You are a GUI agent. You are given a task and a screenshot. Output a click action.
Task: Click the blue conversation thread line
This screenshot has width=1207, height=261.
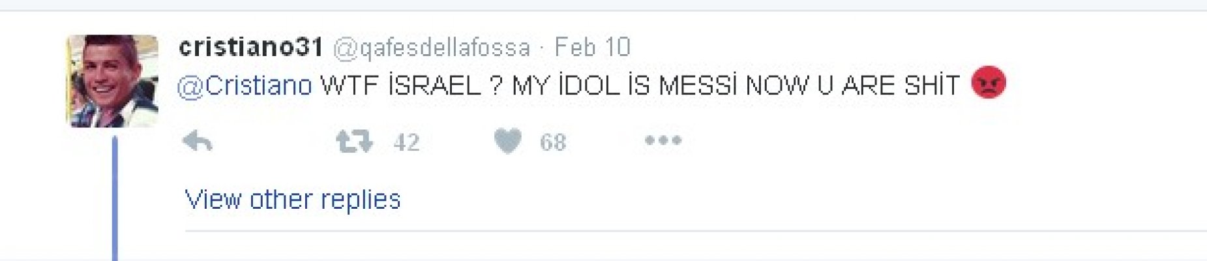pos(115,198)
